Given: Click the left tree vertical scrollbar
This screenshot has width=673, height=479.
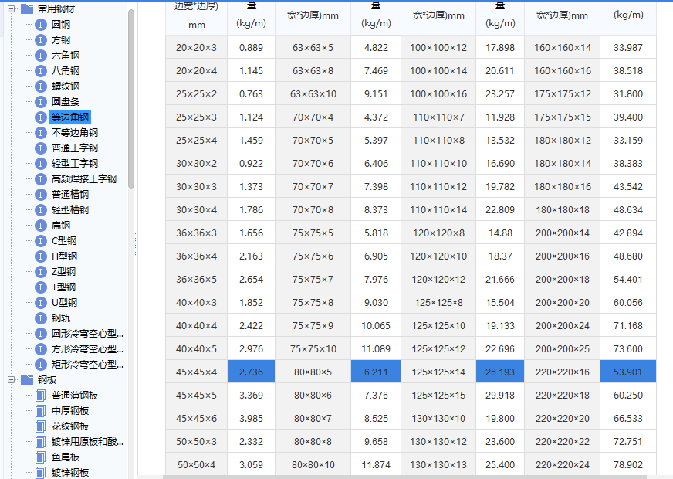Looking at the screenshot, I should click(x=131, y=99).
